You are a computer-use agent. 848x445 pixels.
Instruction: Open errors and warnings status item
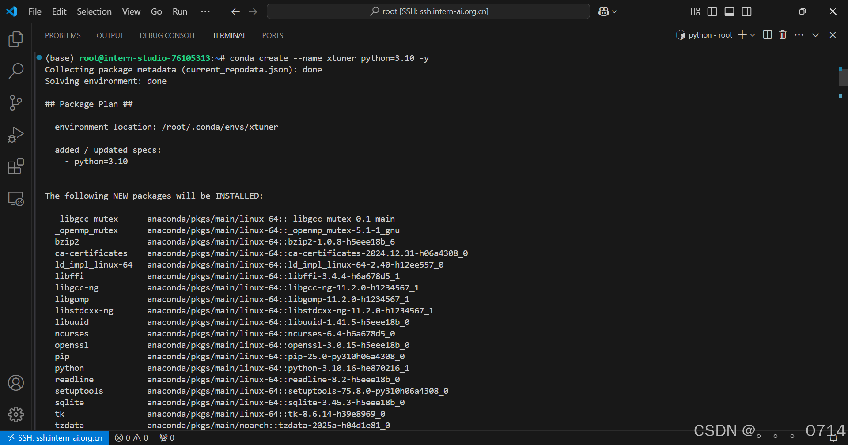(x=132, y=438)
